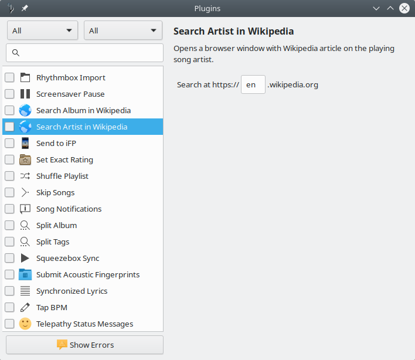The width and height of the screenshot is (415, 360).
Task: Click the Squeezebox Sync play icon
Action: (x=25, y=258)
